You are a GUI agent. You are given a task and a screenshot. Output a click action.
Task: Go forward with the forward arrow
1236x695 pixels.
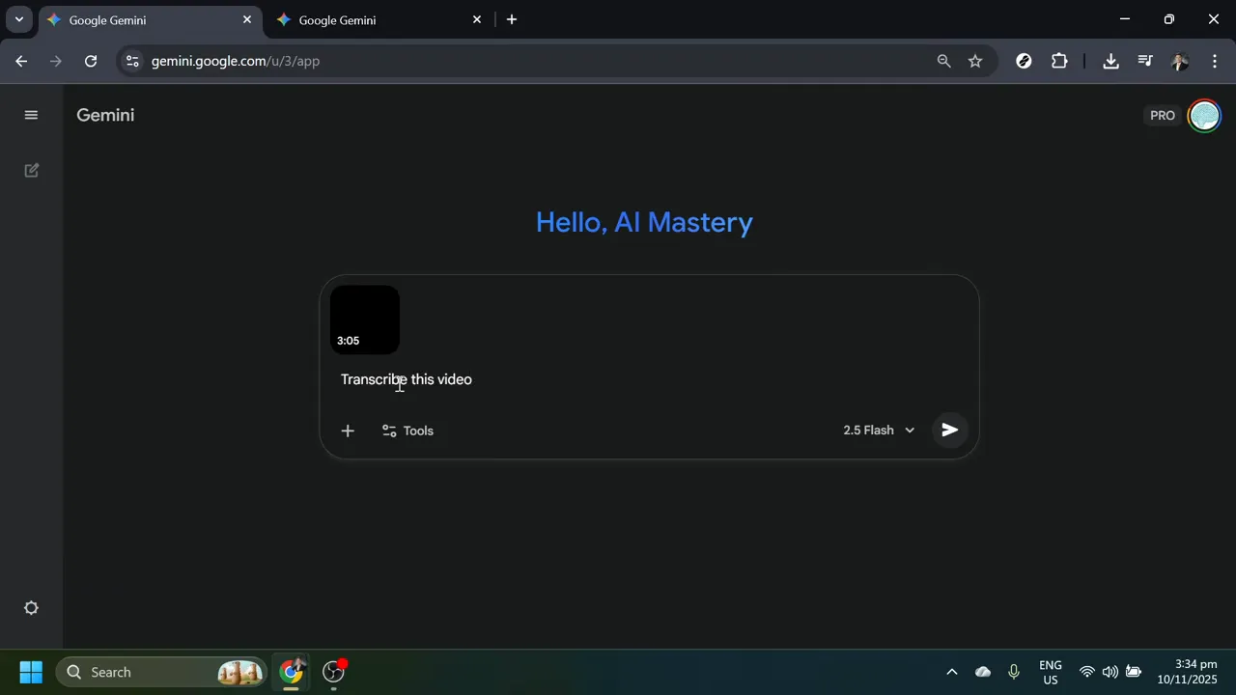point(56,61)
